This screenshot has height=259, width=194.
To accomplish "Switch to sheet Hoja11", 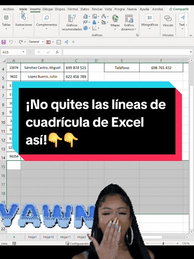I will (65, 237).
